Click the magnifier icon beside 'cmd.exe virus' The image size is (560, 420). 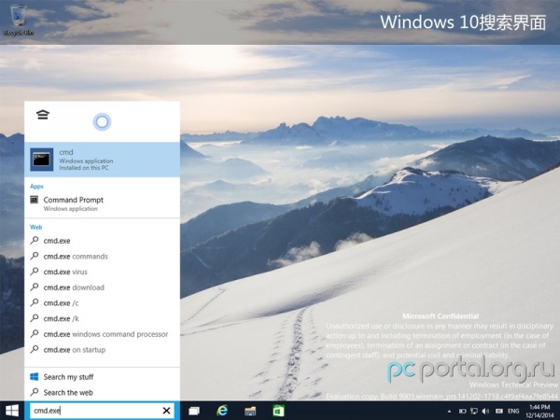pos(35,272)
